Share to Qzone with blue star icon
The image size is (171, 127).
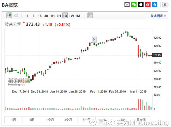(x=154, y=5)
